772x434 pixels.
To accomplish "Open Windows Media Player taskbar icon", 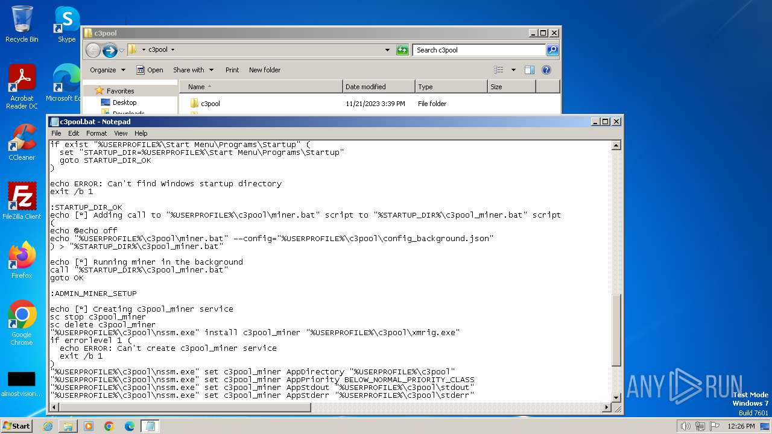I will 89,426.
